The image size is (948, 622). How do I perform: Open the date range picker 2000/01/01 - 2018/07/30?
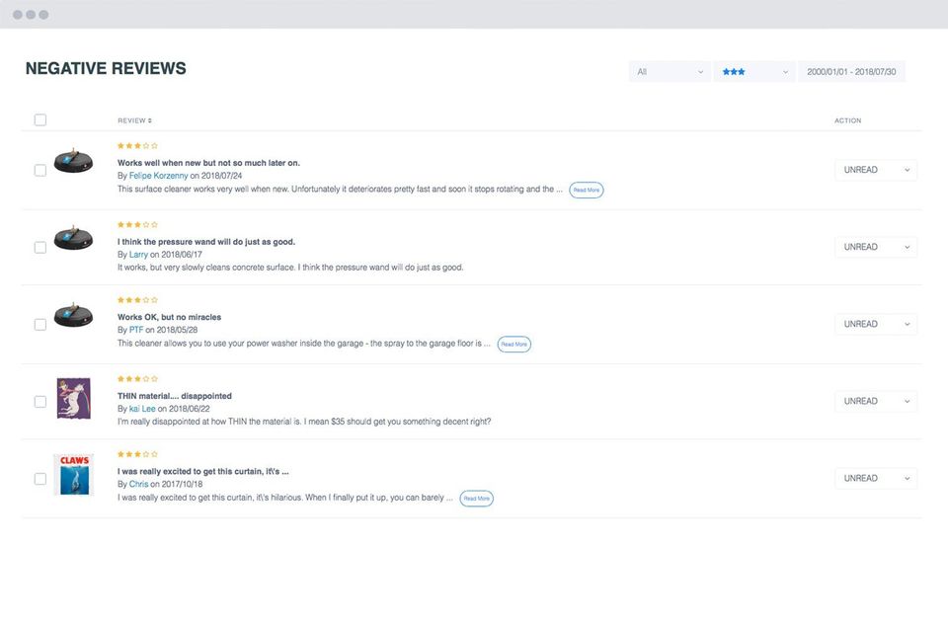(x=851, y=71)
